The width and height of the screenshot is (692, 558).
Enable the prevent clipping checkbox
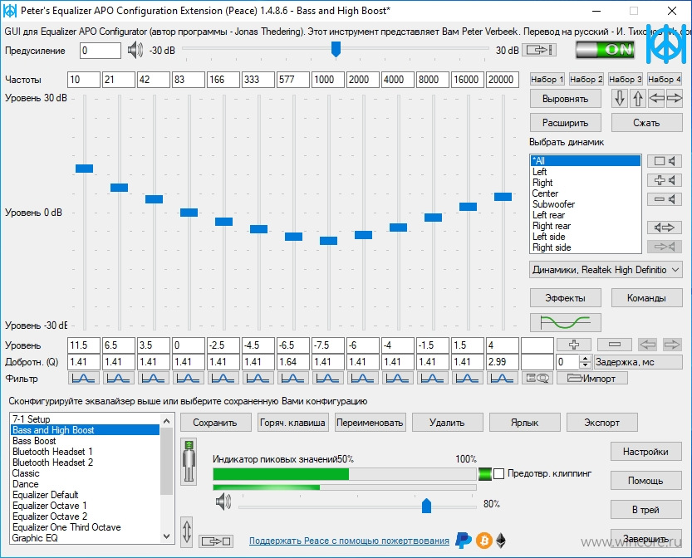(x=498, y=474)
